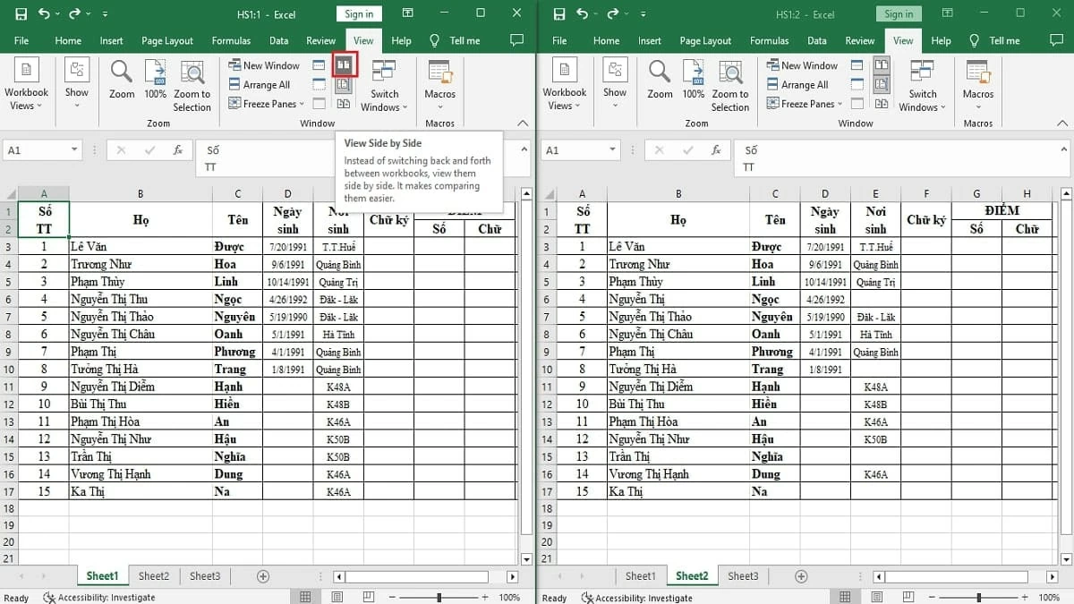Toggle Page Layout view on the status bar
The height and width of the screenshot is (604, 1074).
[x=337, y=596]
